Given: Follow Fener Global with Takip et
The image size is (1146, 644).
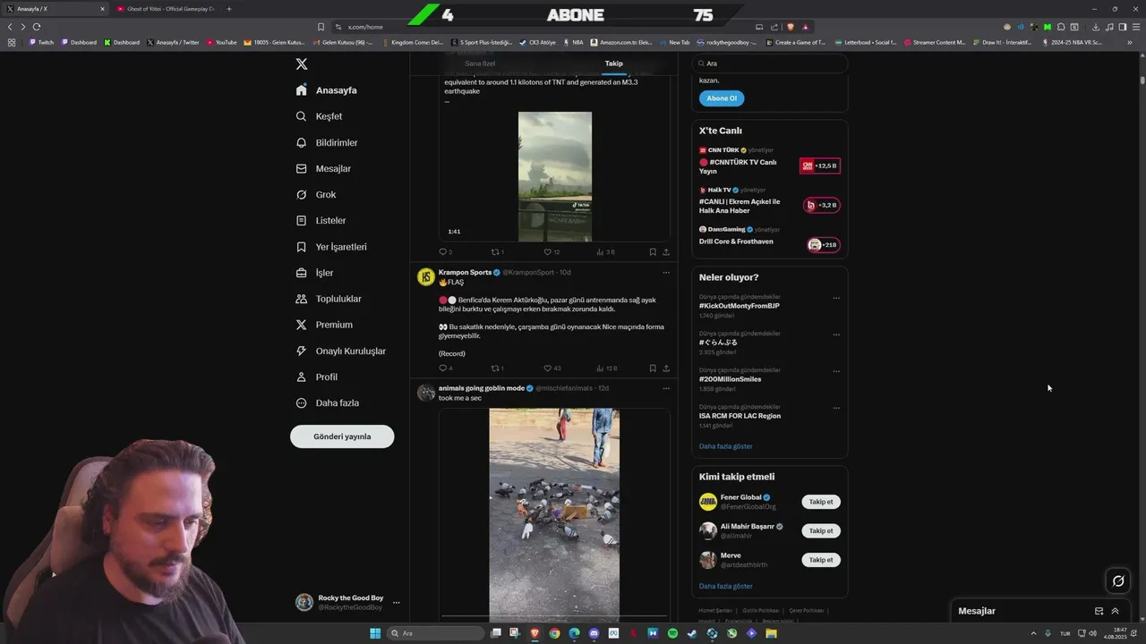Looking at the screenshot, I should click(x=821, y=502).
